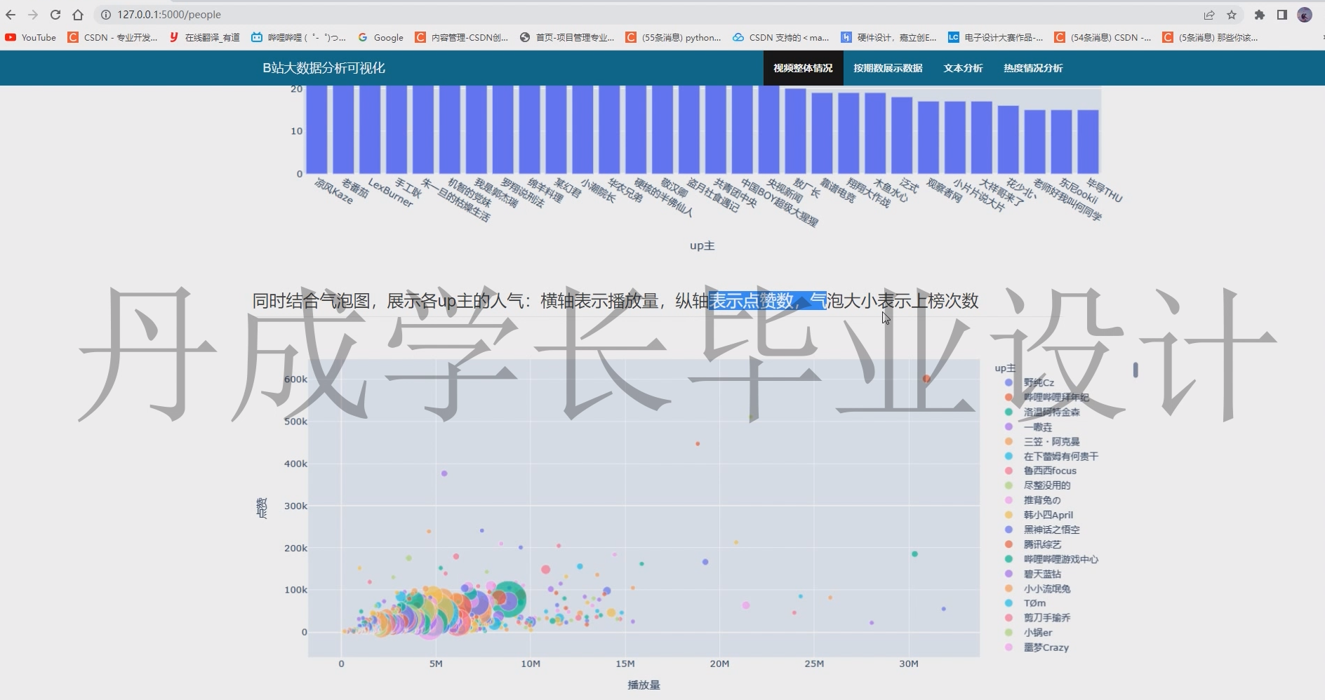Click the 凉风Kaze bar label
The height and width of the screenshot is (700, 1325).
[x=334, y=191]
